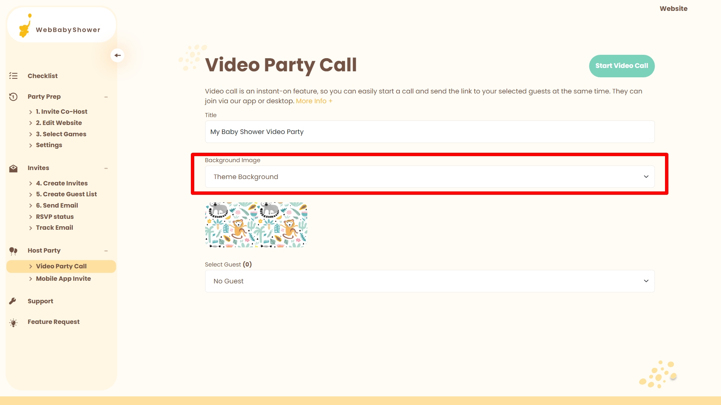Screen dimensions: 721x405
Task: Open the Background Image dropdown
Action: 430,177
